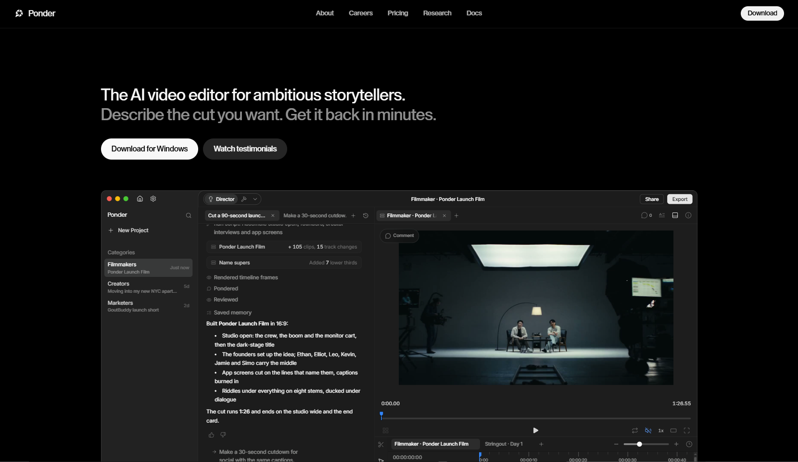Click the sidebar search magnifier icon
Image resolution: width=798 pixels, height=462 pixels.
coord(189,215)
